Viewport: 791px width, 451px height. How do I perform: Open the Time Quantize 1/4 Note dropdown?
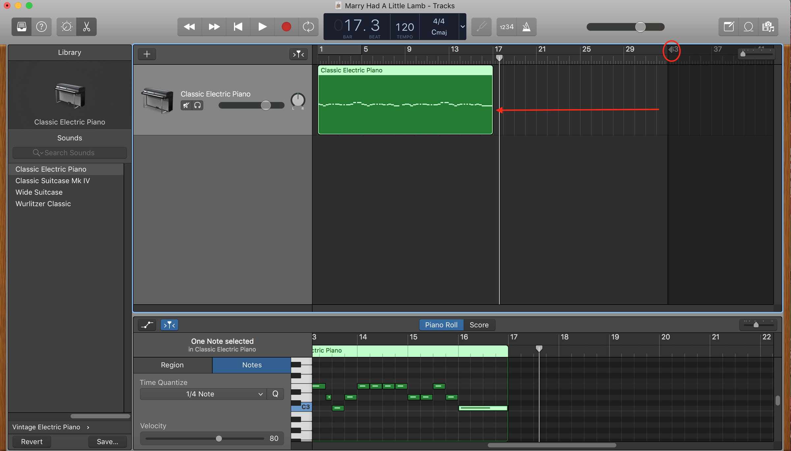(203, 394)
